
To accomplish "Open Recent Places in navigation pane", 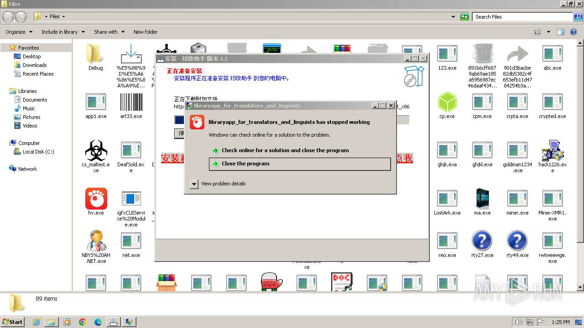I will pos(38,74).
